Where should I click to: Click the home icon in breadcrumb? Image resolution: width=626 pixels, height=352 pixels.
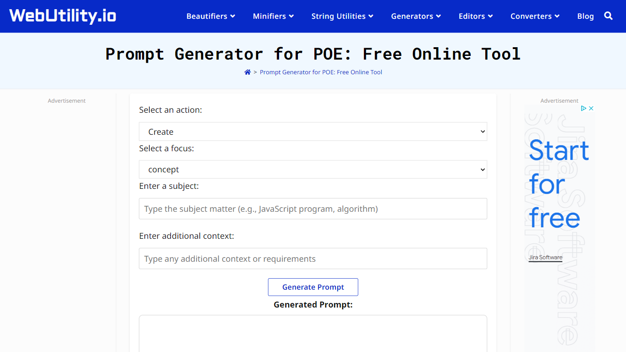point(247,72)
